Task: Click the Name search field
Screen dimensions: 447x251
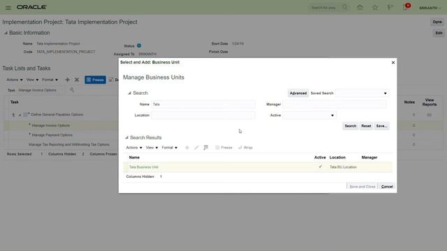Action: pyautogui.click(x=203, y=104)
